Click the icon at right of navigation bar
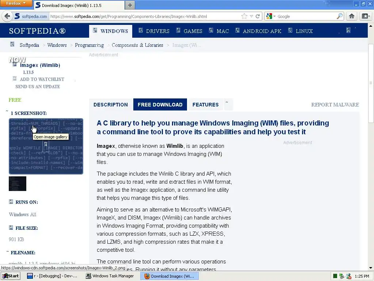374x281 pixels. (348, 30)
